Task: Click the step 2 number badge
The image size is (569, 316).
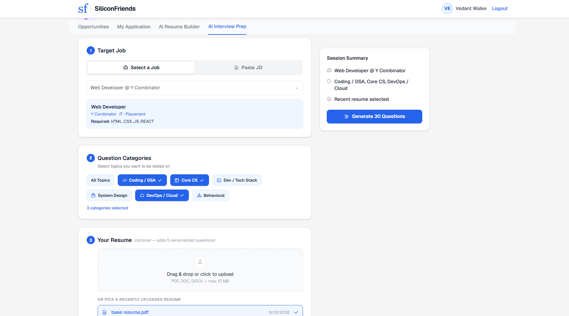Action: point(91,158)
